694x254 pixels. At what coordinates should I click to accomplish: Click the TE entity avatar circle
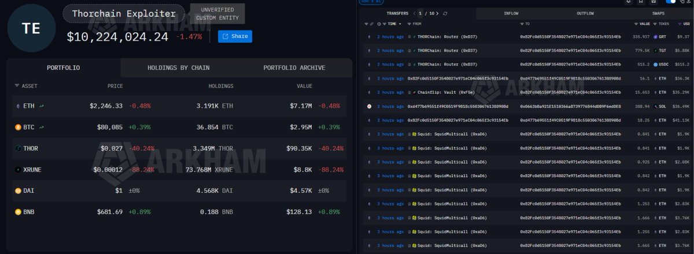click(31, 28)
